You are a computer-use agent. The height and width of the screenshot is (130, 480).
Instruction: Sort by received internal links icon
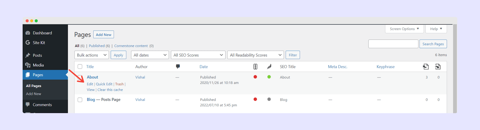pyautogui.click(x=438, y=66)
